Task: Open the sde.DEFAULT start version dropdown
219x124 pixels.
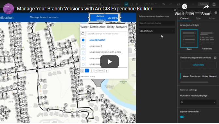Action: 156,31
